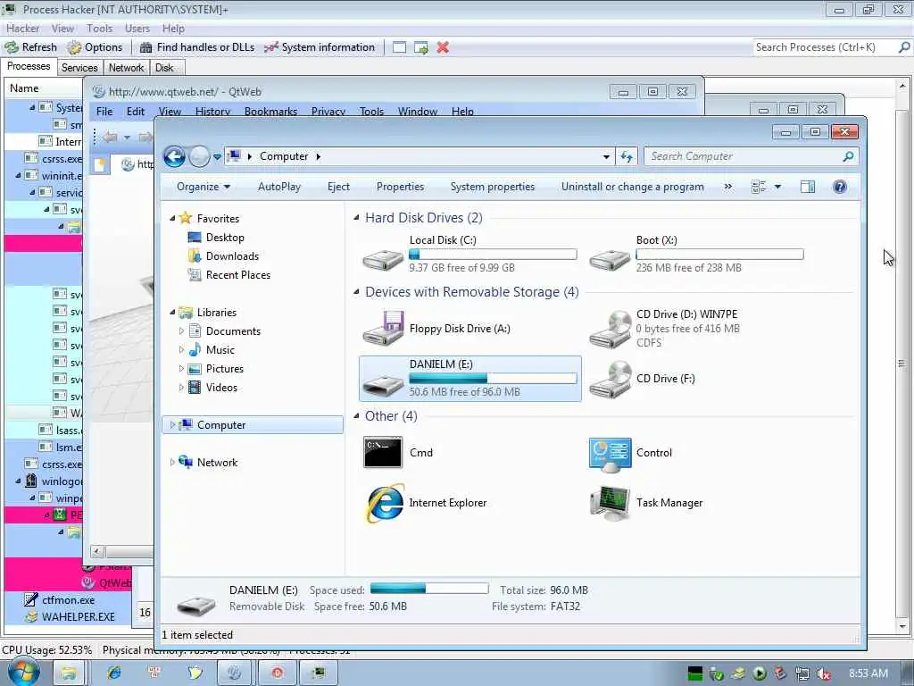This screenshot has height=686, width=914.
Task: Open the Privacy menu in QtWeb
Action: pyautogui.click(x=328, y=111)
